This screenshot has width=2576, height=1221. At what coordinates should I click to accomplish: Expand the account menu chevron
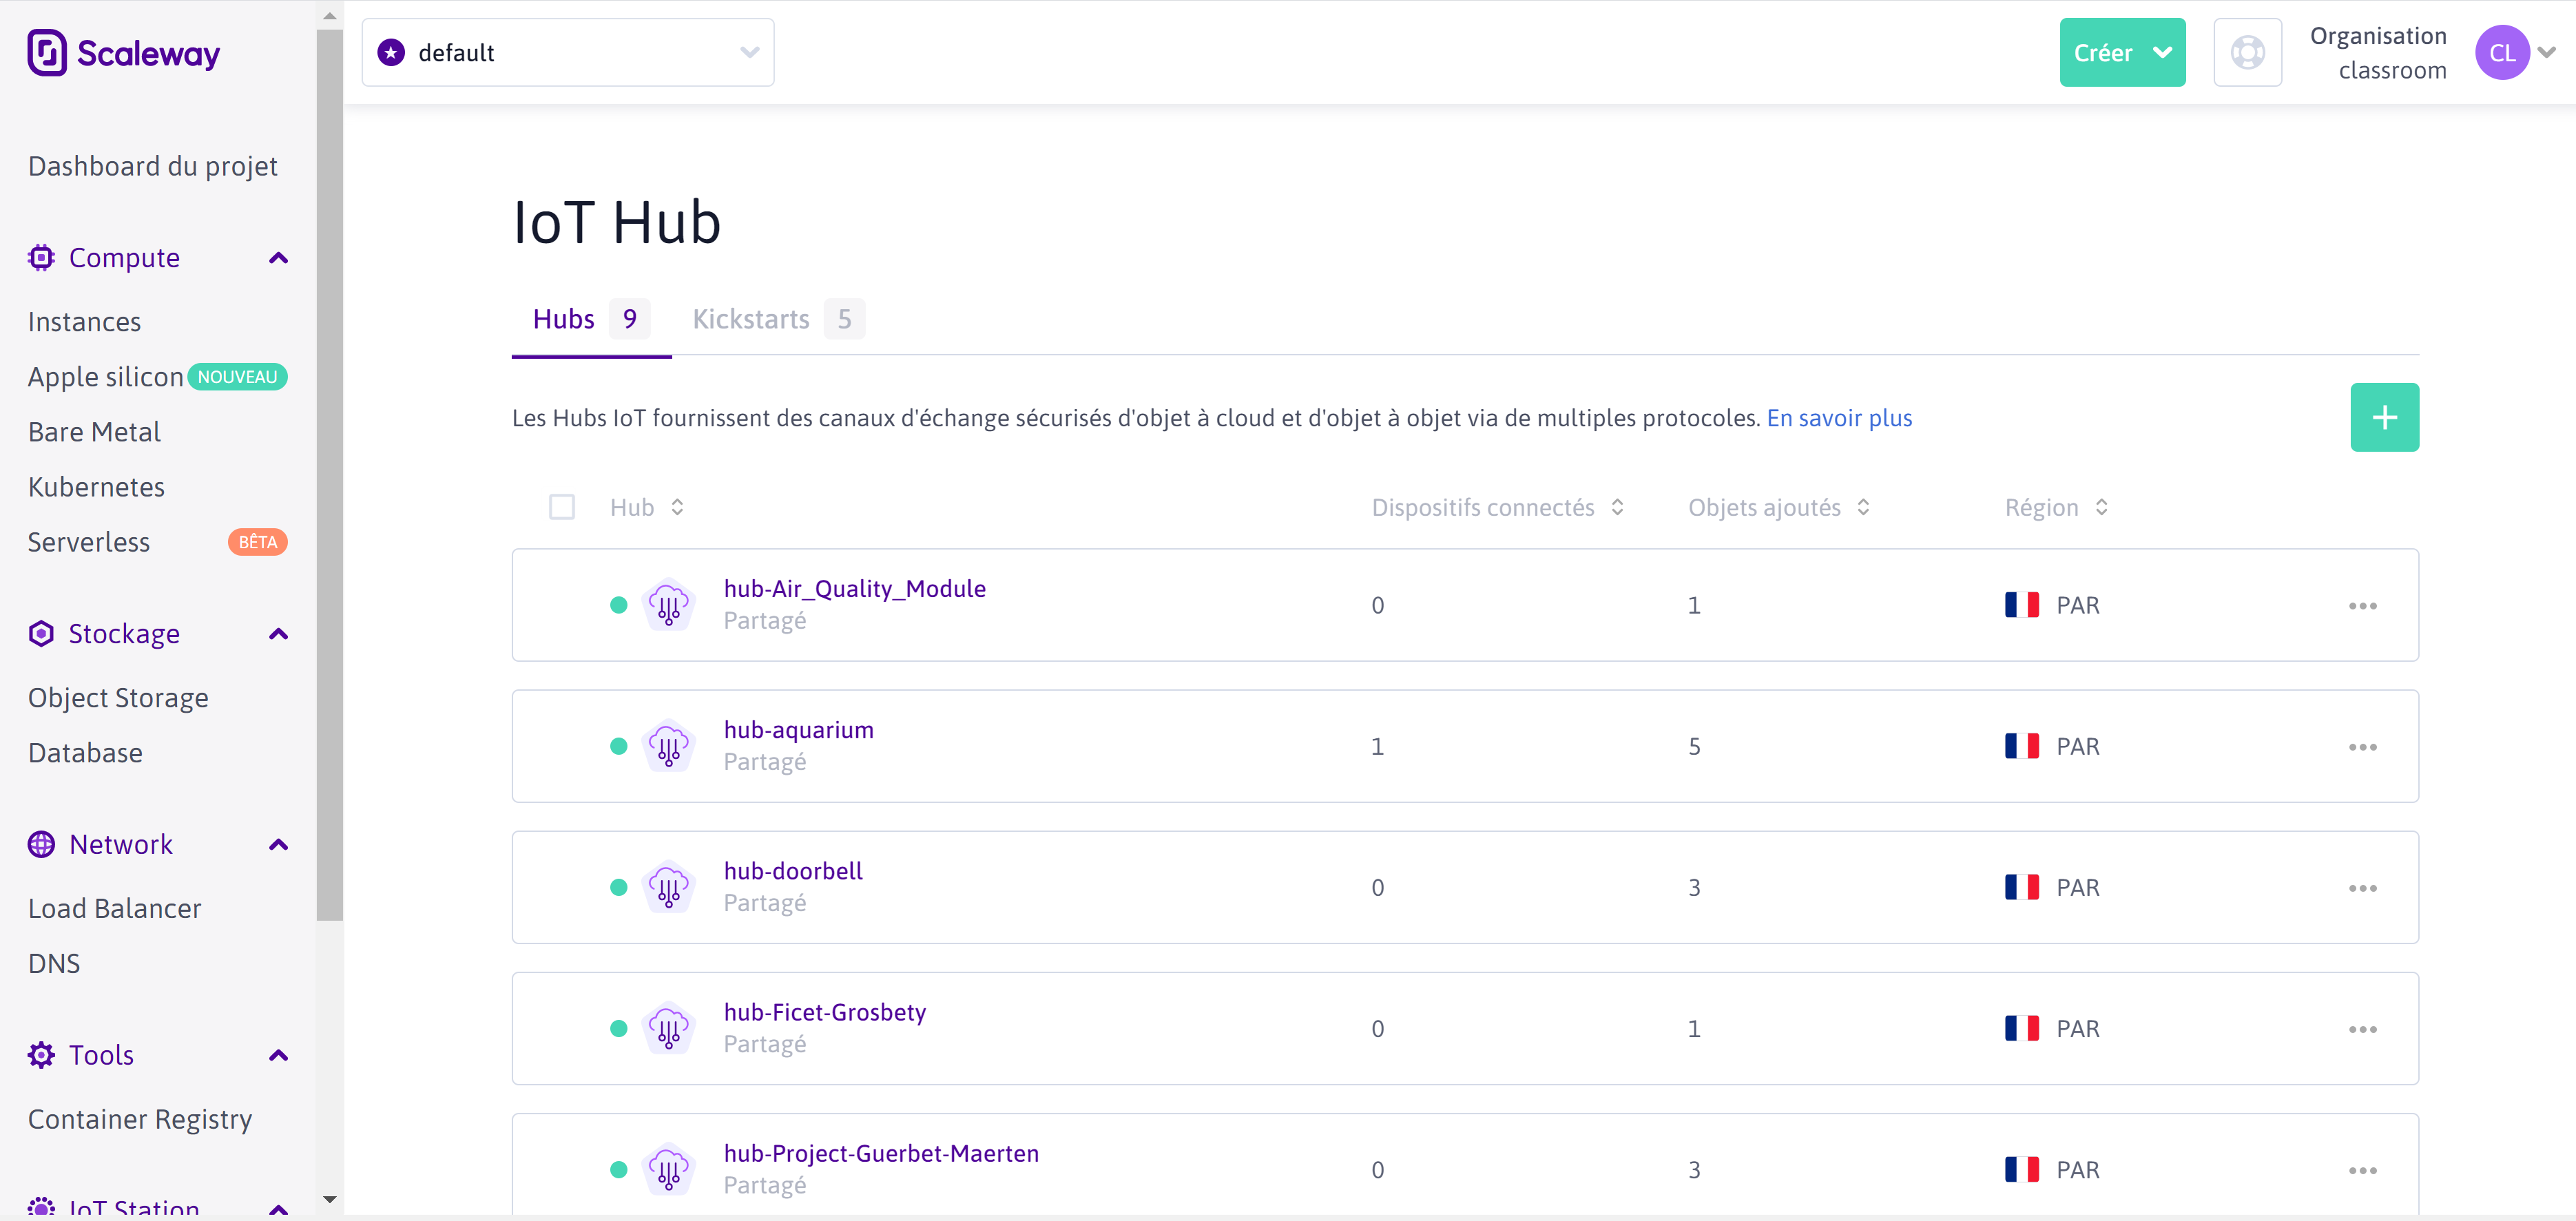2546,52
